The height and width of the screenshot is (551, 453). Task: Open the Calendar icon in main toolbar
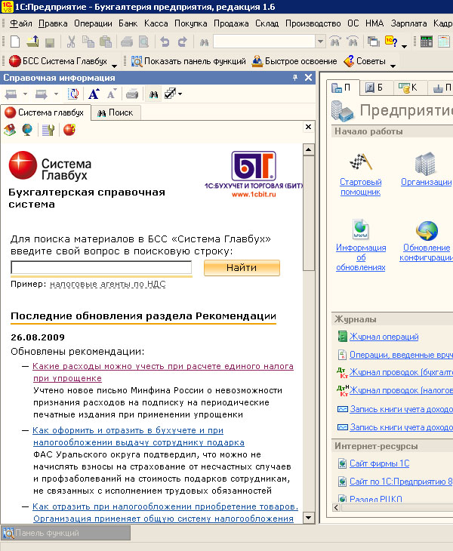point(444,42)
